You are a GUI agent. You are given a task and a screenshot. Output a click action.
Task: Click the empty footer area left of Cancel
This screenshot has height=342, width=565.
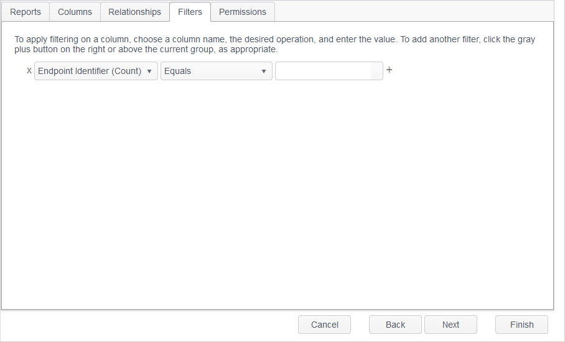(149, 325)
